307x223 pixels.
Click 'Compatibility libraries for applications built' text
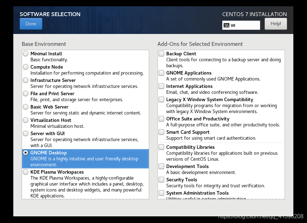pos(222,156)
